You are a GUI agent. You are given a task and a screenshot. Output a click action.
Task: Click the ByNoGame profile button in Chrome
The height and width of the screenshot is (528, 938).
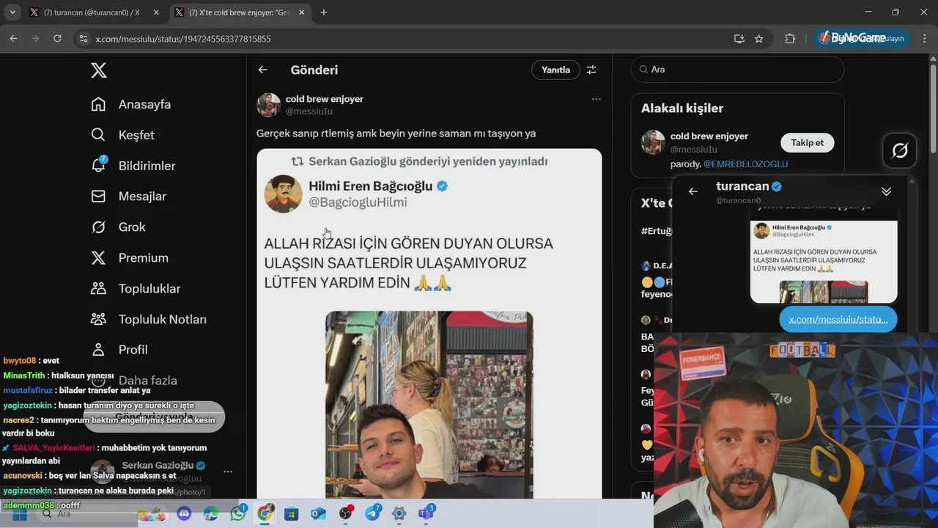point(860,38)
